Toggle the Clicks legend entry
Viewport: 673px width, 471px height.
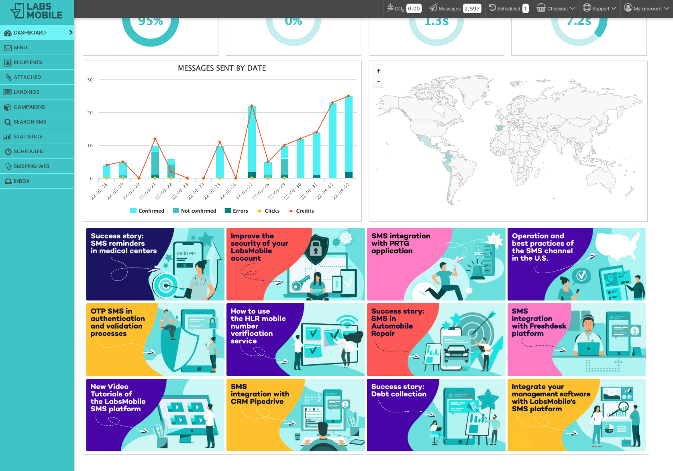pyautogui.click(x=268, y=211)
